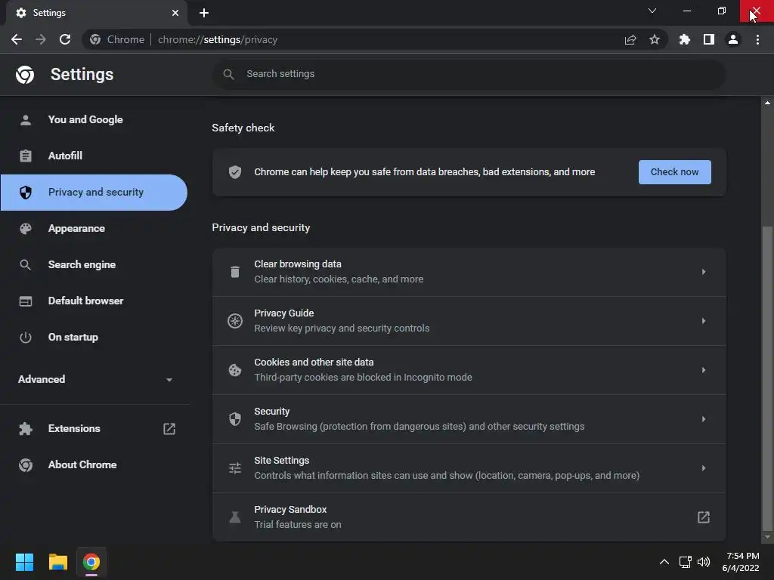
Task: Open the tab search chevron
Action: [652, 11]
